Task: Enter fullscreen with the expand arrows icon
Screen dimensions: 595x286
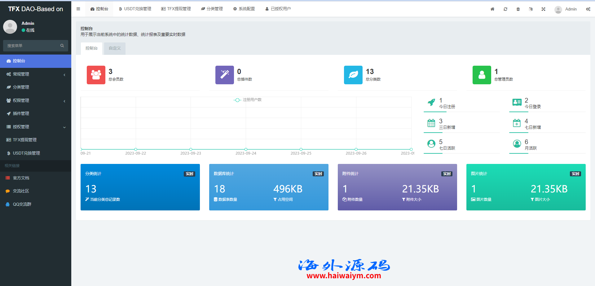Action: coord(544,9)
